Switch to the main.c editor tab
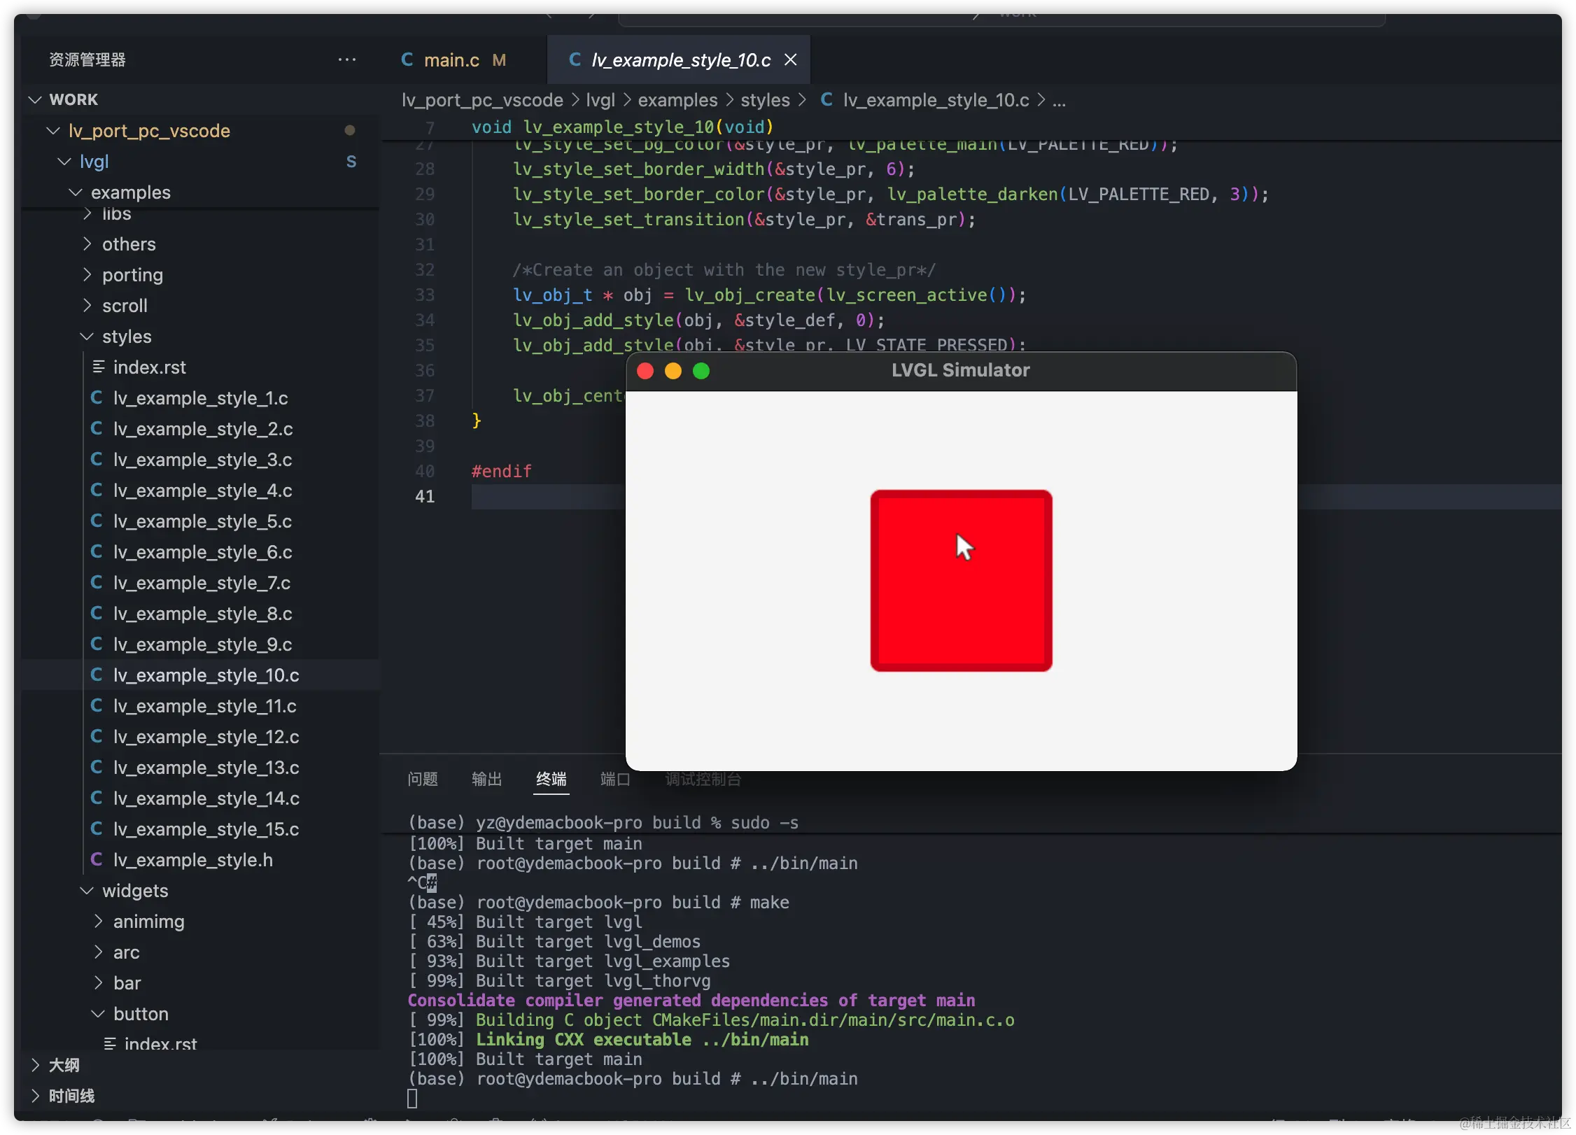The height and width of the screenshot is (1135, 1576). click(x=453, y=59)
